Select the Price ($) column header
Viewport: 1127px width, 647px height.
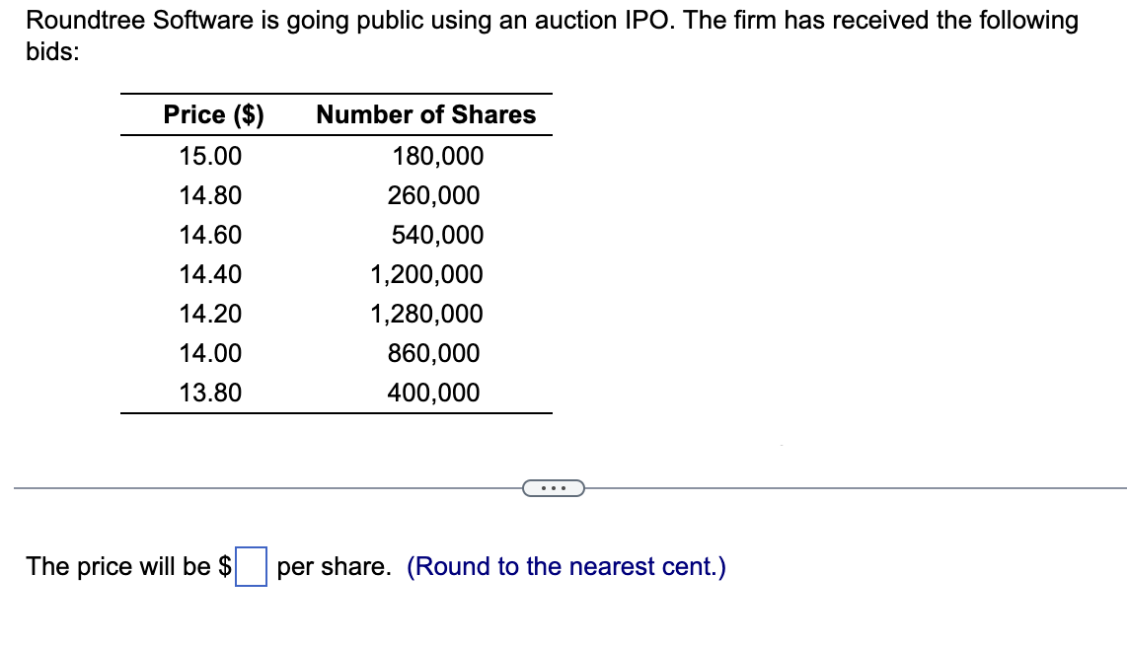[x=213, y=114]
